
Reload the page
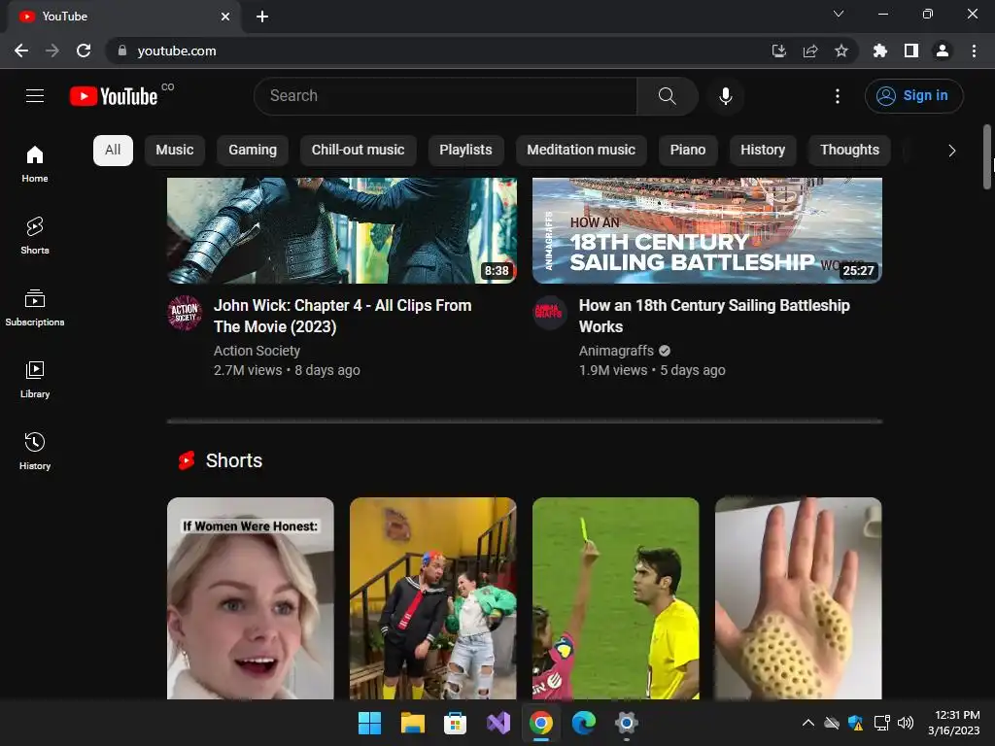[x=84, y=51]
